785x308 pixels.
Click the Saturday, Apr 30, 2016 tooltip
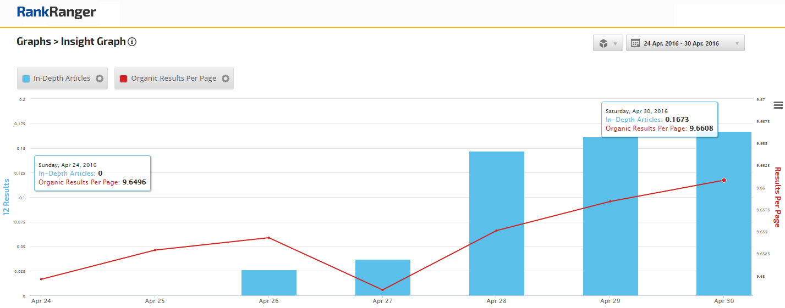click(x=660, y=120)
